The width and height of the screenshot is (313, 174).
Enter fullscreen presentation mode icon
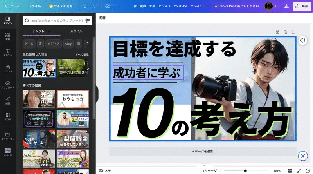pyautogui.click(x=299, y=171)
